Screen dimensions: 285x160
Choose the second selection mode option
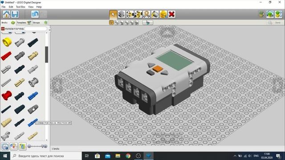[116, 23]
